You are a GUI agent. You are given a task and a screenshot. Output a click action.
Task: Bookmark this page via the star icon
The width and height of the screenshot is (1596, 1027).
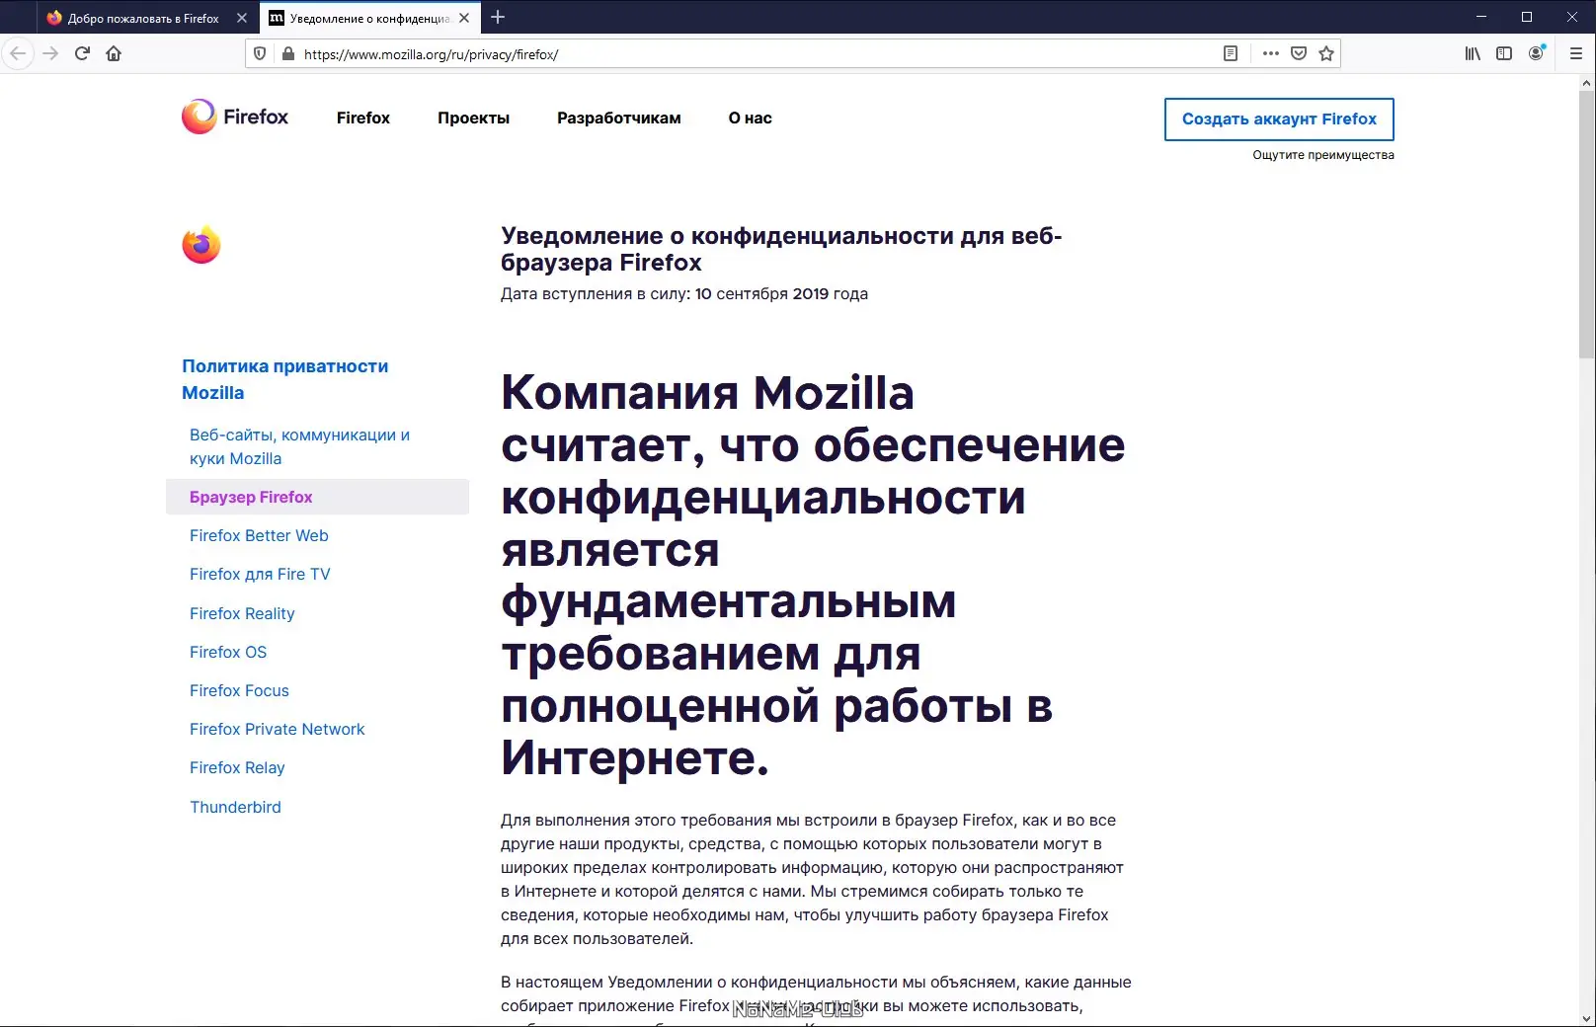pyautogui.click(x=1326, y=53)
